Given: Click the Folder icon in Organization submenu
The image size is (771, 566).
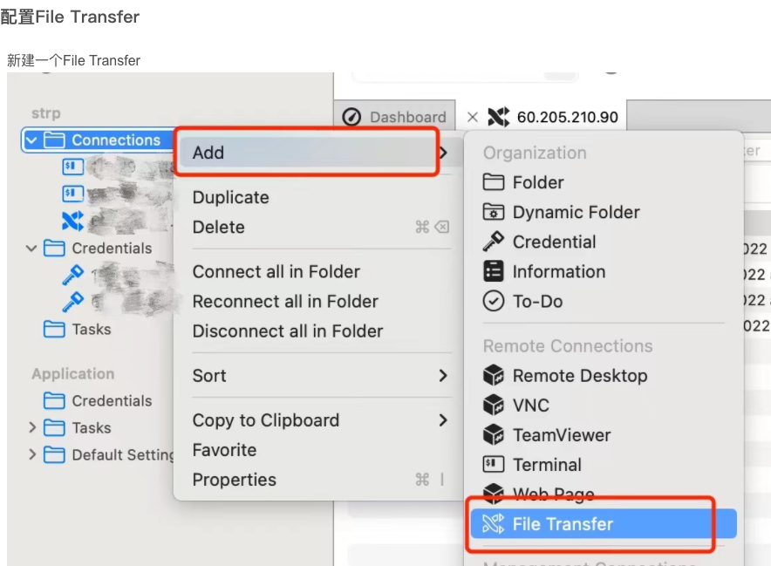Looking at the screenshot, I should (x=493, y=182).
